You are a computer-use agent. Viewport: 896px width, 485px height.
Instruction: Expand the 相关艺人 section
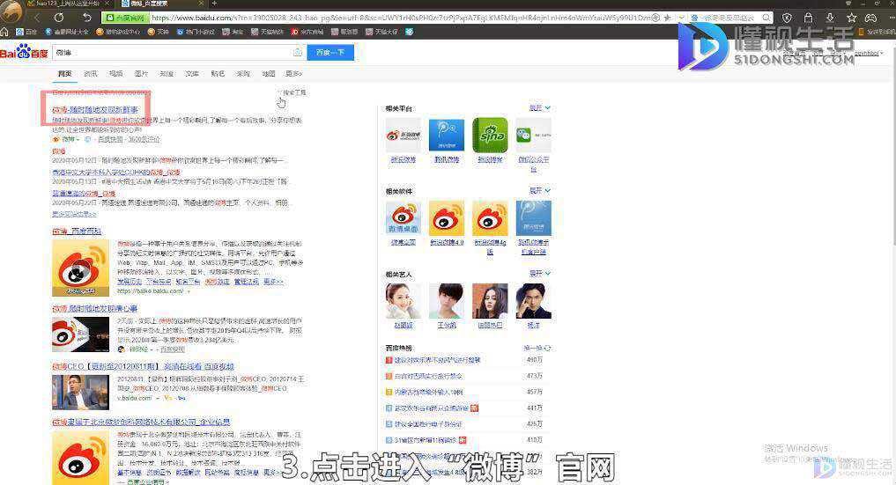pyautogui.click(x=539, y=274)
